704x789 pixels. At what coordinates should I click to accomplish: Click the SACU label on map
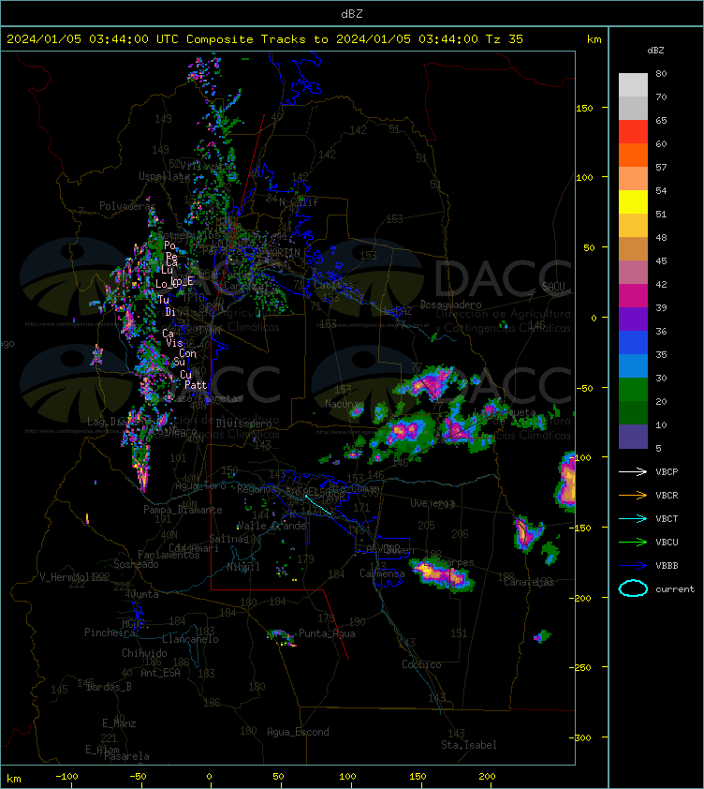(553, 287)
